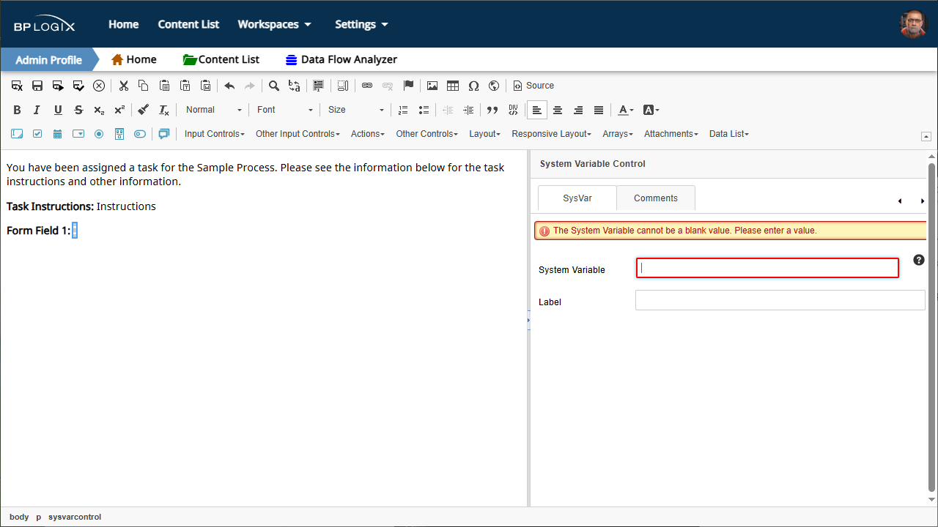Open Find with the magnifier icon
This screenshot has height=527, width=938.
[x=274, y=86]
